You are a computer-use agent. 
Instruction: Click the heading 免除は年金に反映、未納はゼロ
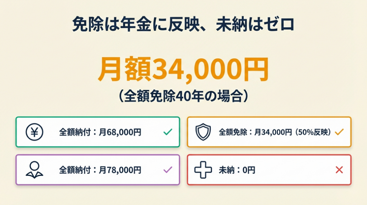183,25
